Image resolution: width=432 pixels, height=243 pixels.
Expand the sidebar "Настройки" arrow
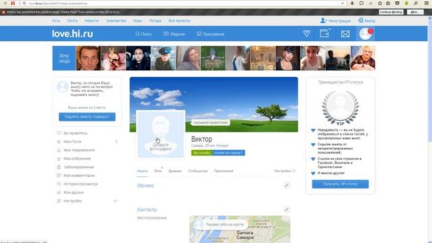pos(115,201)
